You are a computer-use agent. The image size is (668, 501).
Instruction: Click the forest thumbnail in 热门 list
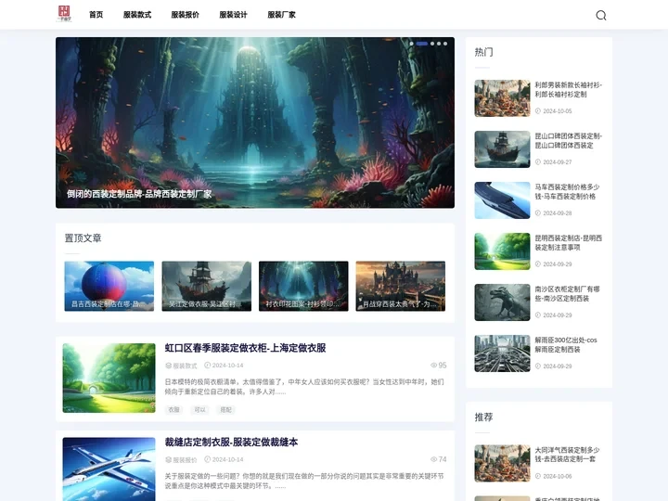[x=502, y=250]
